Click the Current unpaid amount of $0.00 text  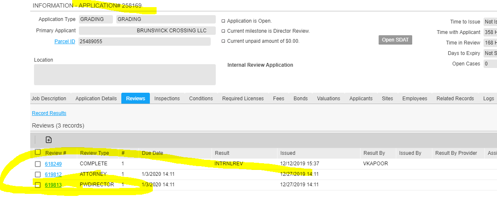[x=263, y=41]
